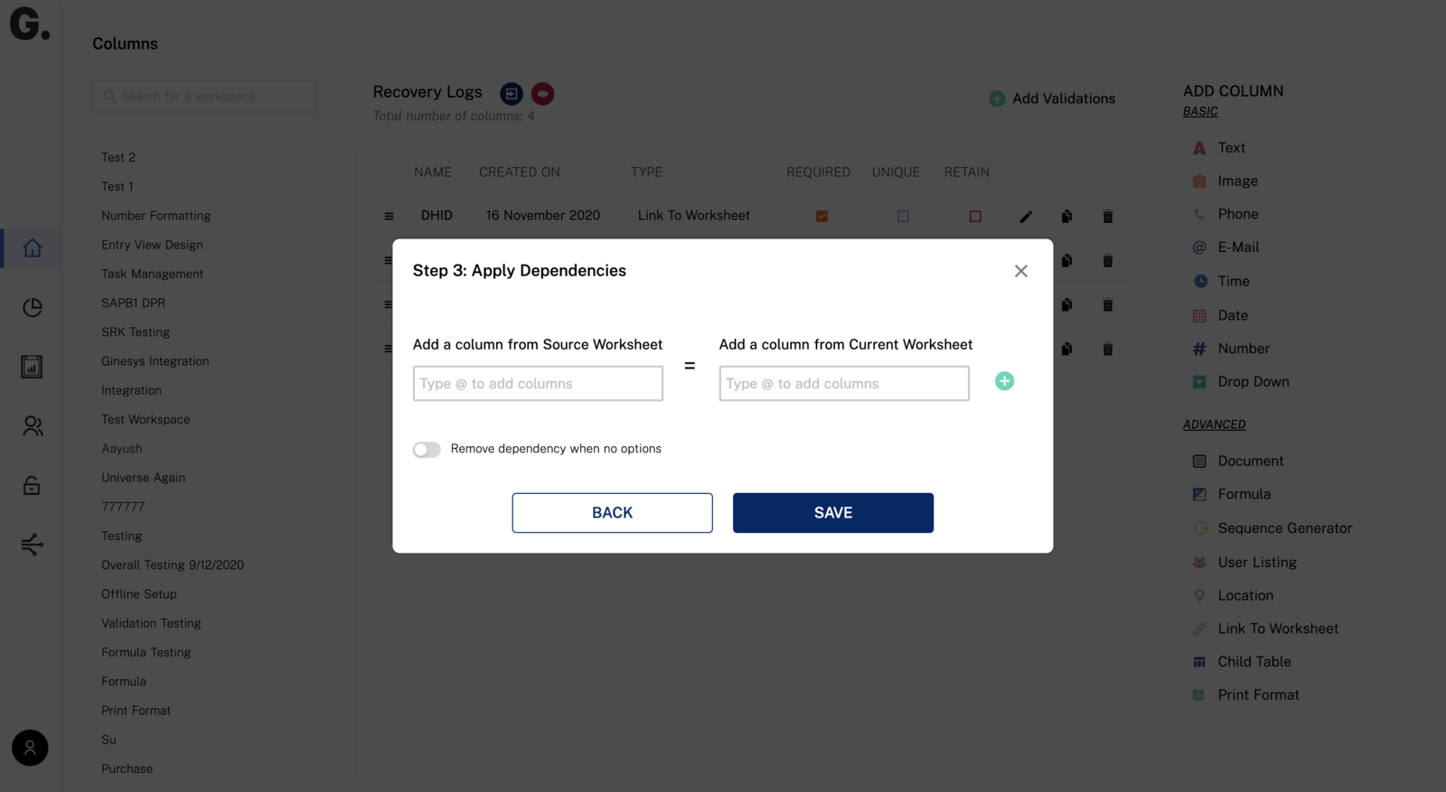Focus the Source Worksheet column input

coord(538,383)
